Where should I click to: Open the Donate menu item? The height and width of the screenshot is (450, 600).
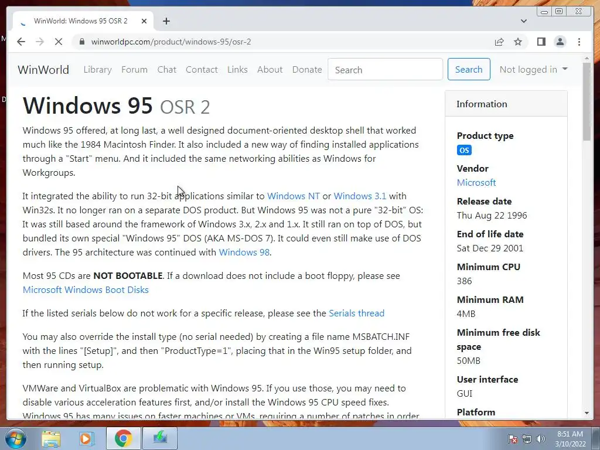tap(307, 70)
